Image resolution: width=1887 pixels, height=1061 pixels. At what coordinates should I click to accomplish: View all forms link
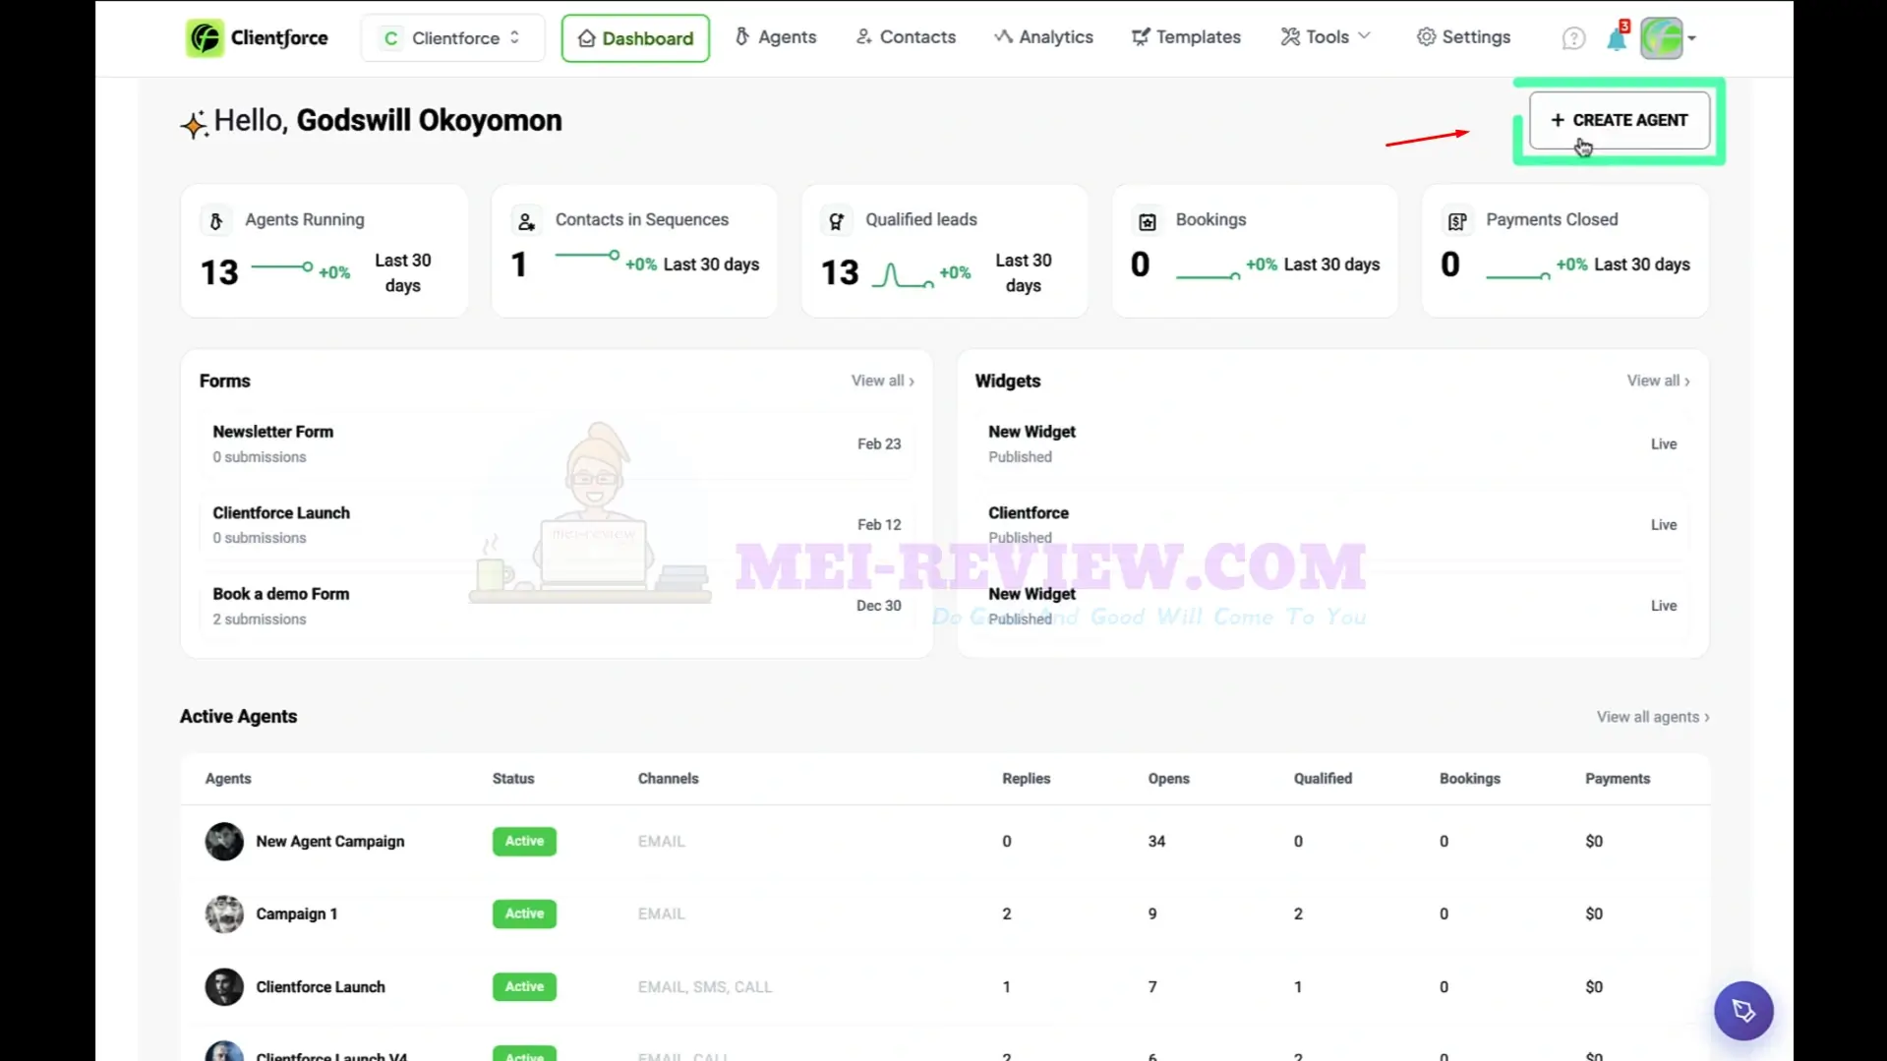(x=882, y=381)
